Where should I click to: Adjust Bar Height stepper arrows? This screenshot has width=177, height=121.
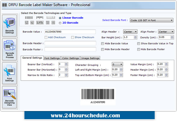coord(135,37)
